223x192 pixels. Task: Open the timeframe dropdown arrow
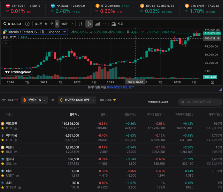pos(72,24)
